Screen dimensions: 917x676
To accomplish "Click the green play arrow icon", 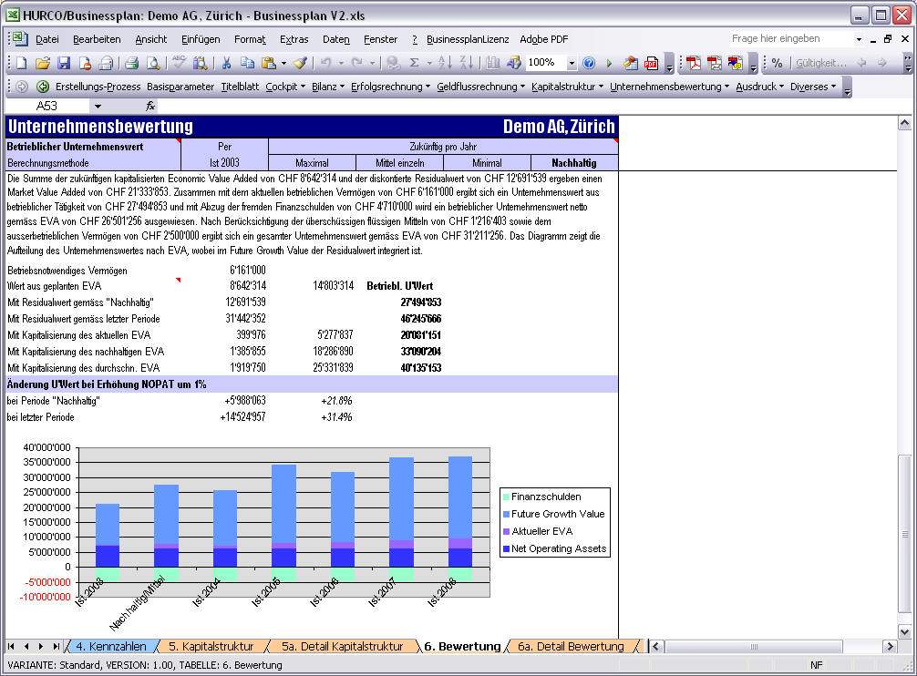I will tap(609, 63).
